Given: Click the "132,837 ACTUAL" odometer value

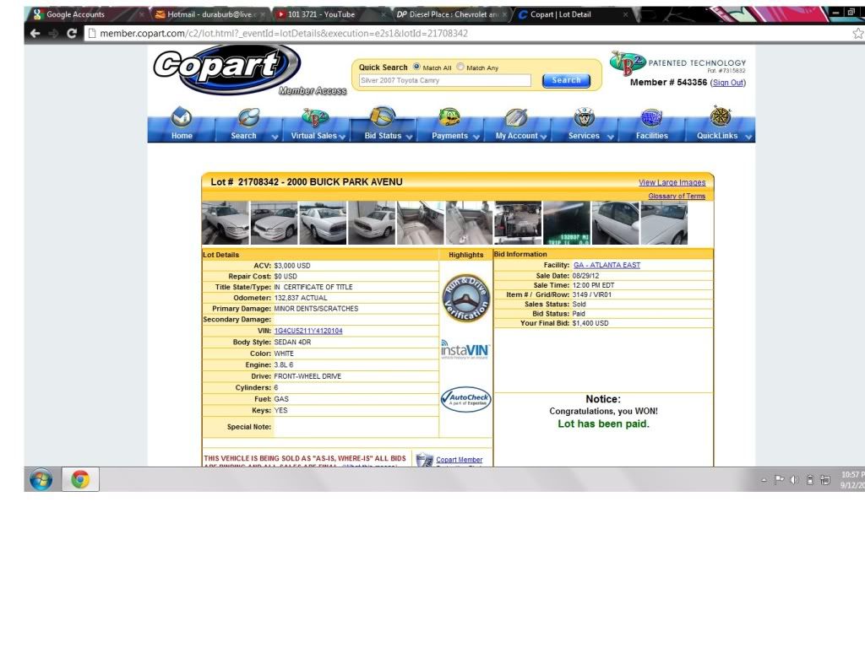Looking at the screenshot, I should point(301,298).
